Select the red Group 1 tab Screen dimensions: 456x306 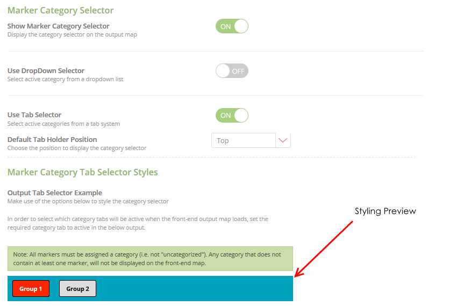(x=31, y=289)
